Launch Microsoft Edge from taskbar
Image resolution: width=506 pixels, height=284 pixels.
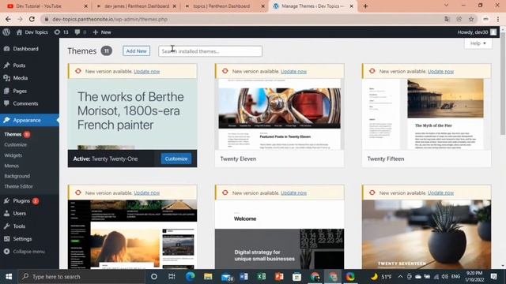tap(190, 277)
